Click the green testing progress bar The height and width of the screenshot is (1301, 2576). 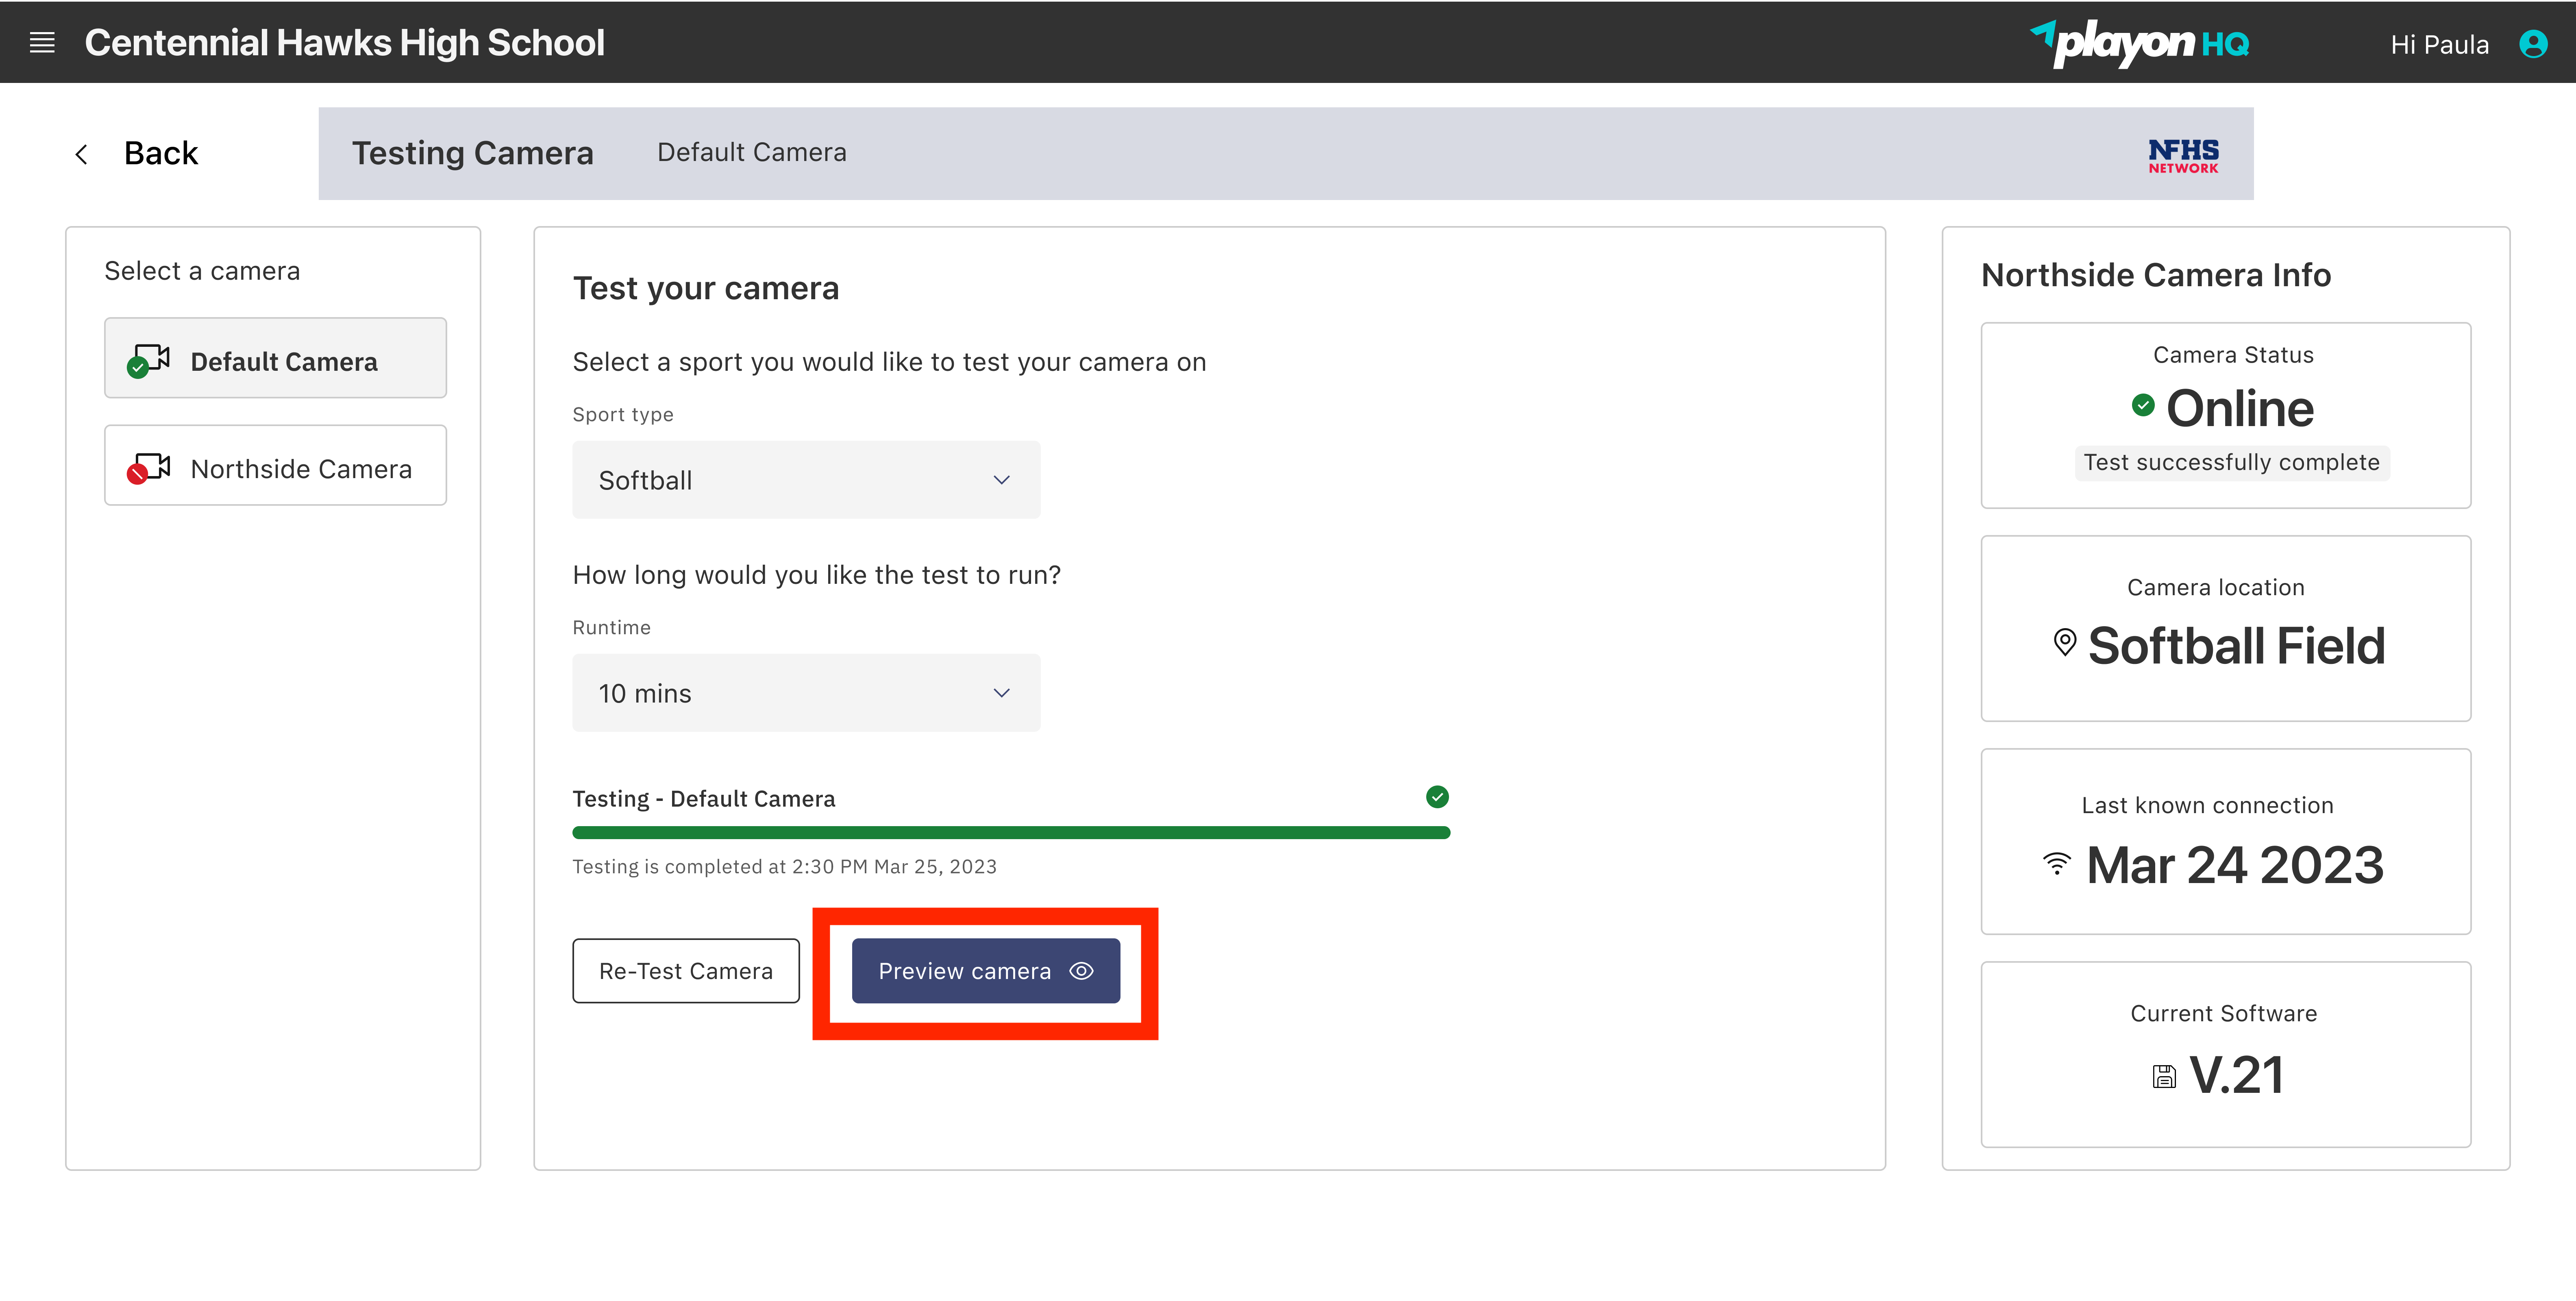[x=1011, y=833]
